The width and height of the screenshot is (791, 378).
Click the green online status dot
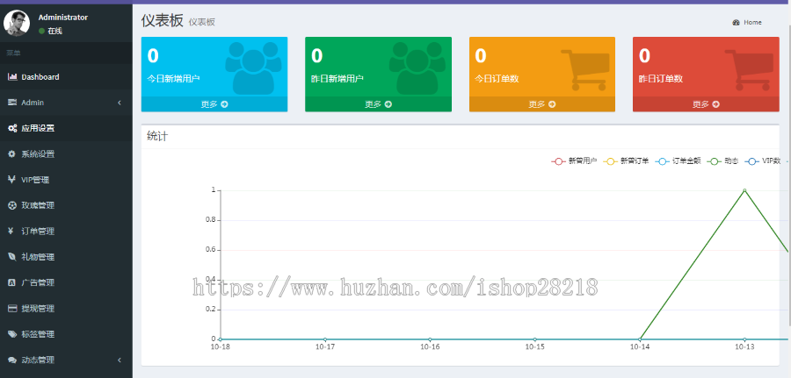point(42,31)
